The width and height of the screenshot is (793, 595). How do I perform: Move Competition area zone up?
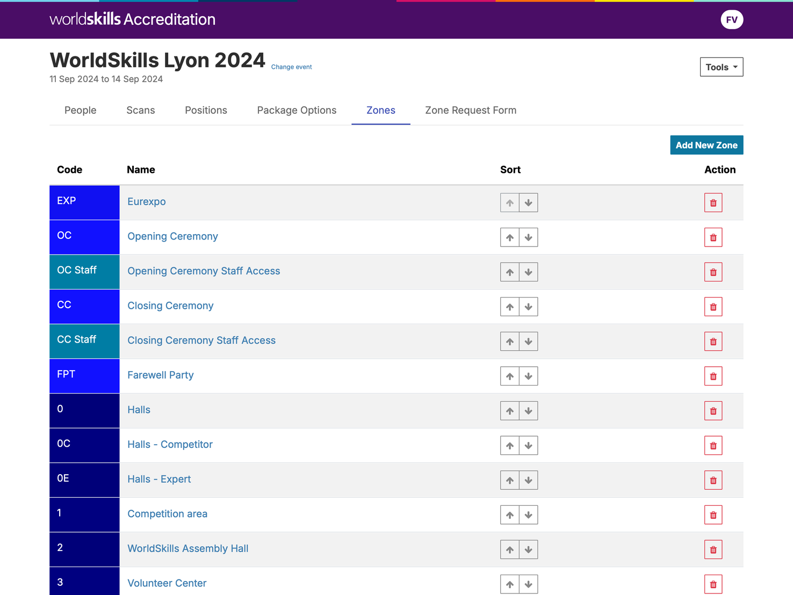[510, 515]
